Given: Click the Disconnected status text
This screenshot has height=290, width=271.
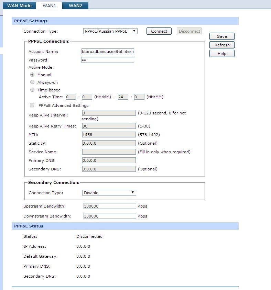Looking at the screenshot, I should [x=89, y=236].
